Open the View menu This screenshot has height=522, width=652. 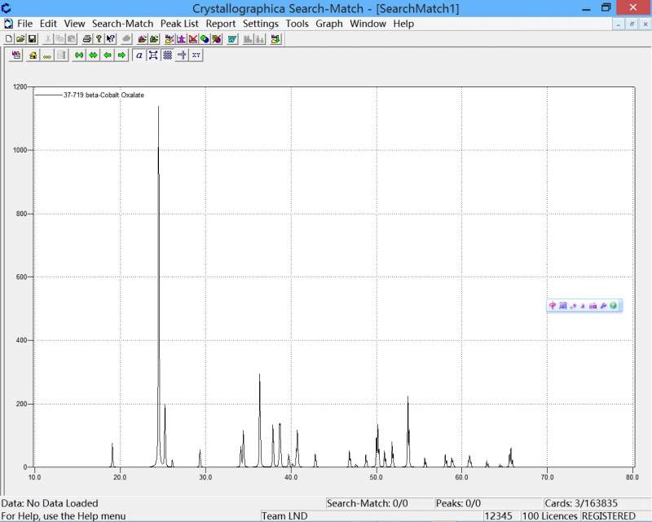(x=74, y=24)
